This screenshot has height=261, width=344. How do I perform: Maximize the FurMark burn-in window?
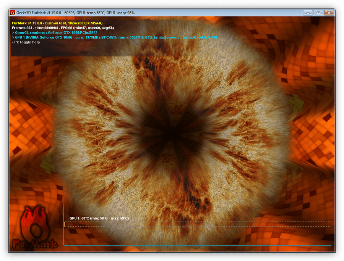pyautogui.click(x=318, y=13)
